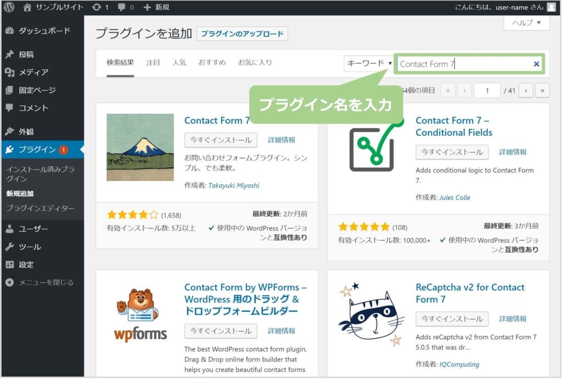Open インストール済みプラグイン submenu item
This screenshot has width=563, height=379.
click(x=40, y=174)
